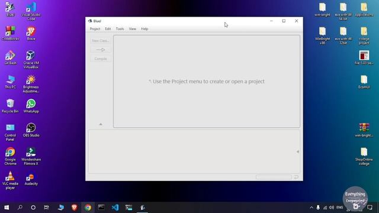Screen dimensions: 379x213
Task: Collapse the sidebar using the up triangle
Action: [x=101, y=124]
